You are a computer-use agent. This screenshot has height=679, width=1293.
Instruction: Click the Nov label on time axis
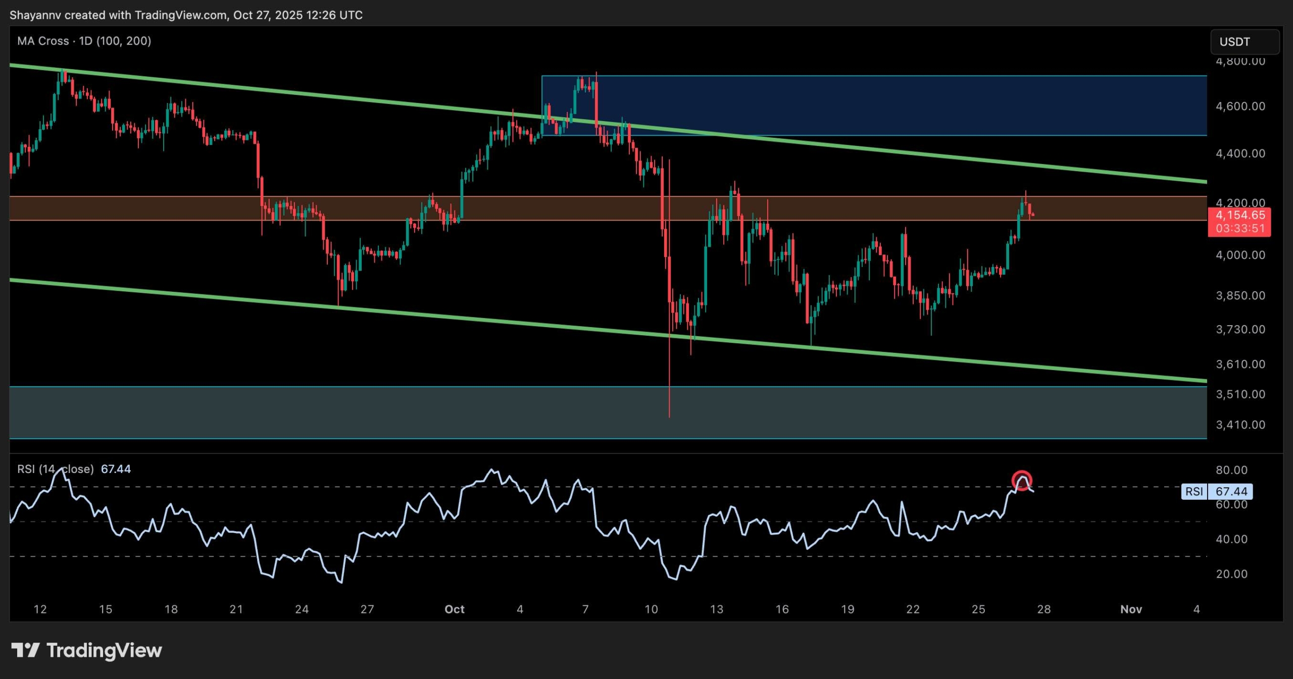pos(1131,609)
